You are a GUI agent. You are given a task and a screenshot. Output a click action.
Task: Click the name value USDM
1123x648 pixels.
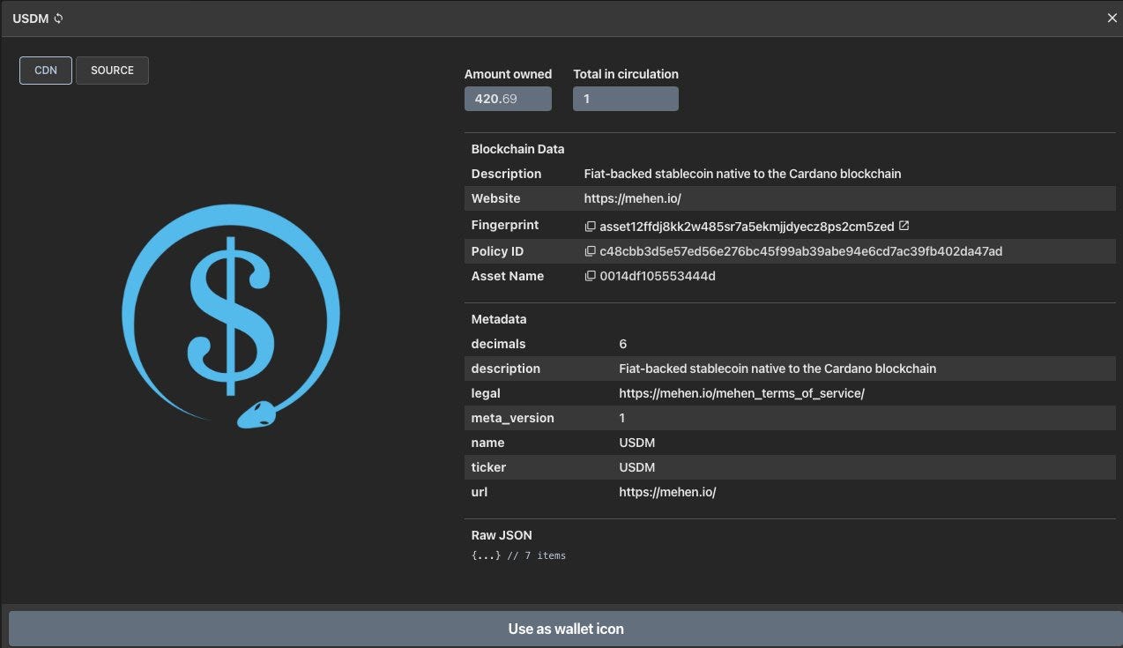point(637,443)
